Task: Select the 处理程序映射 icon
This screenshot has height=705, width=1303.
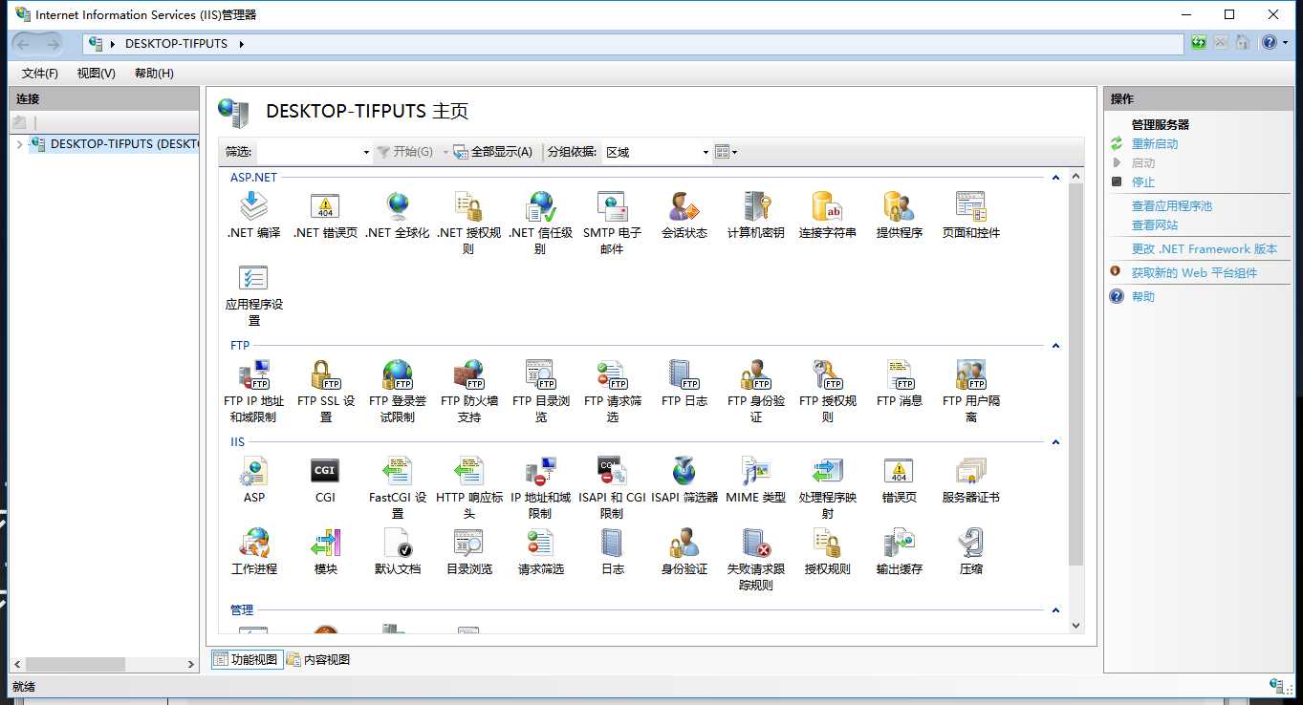Action: [827, 472]
